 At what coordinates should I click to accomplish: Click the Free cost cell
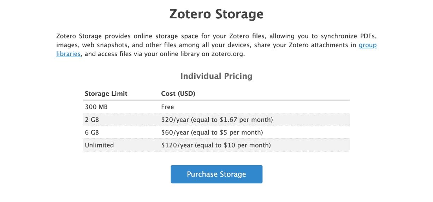pos(167,107)
